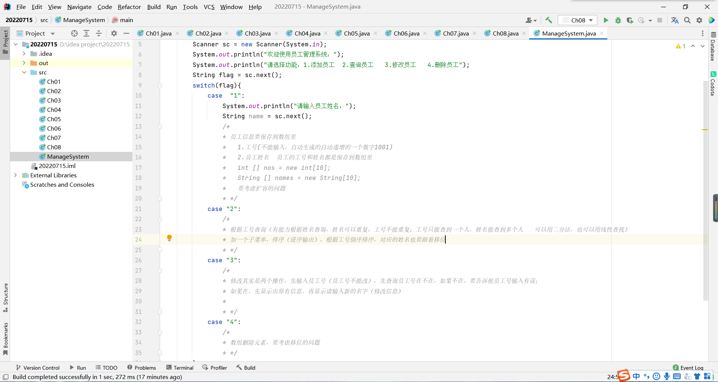Open the soft keyboard tray icon
The image size is (718, 382).
click(x=677, y=376)
